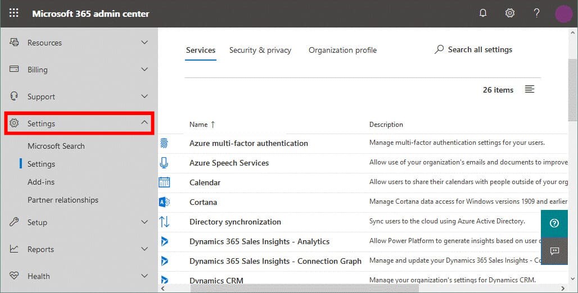This screenshot has width=578, height=293.
Task: Click the scroll left arrow
Action: (162, 288)
